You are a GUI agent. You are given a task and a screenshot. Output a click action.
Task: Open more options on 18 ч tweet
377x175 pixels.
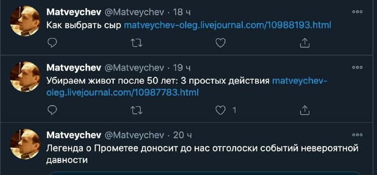(357, 12)
